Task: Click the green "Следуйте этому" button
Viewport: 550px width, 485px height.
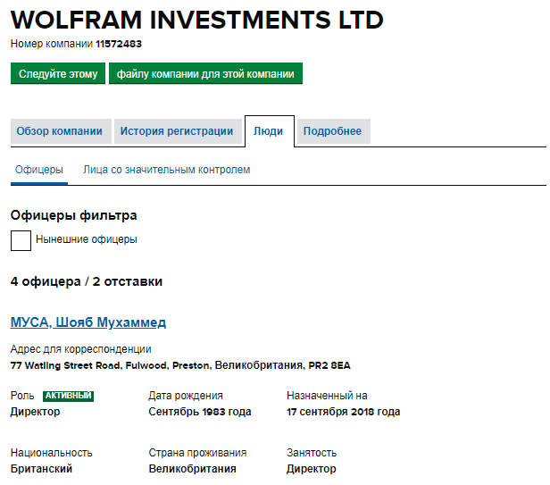Action: [x=58, y=74]
